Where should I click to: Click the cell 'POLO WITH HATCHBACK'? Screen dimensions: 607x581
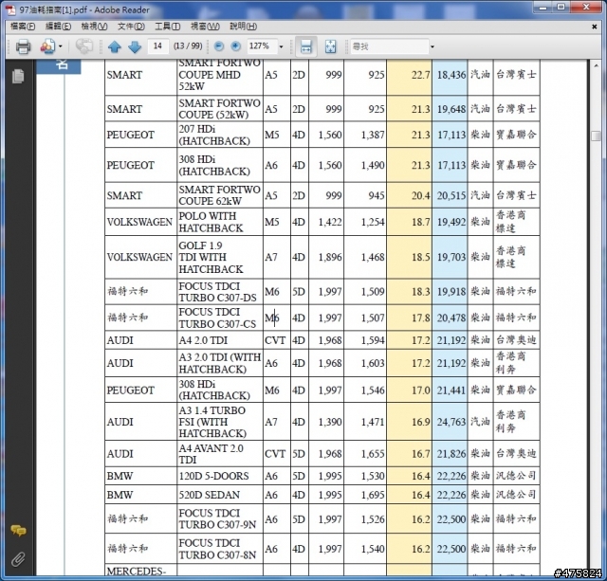tap(220, 222)
